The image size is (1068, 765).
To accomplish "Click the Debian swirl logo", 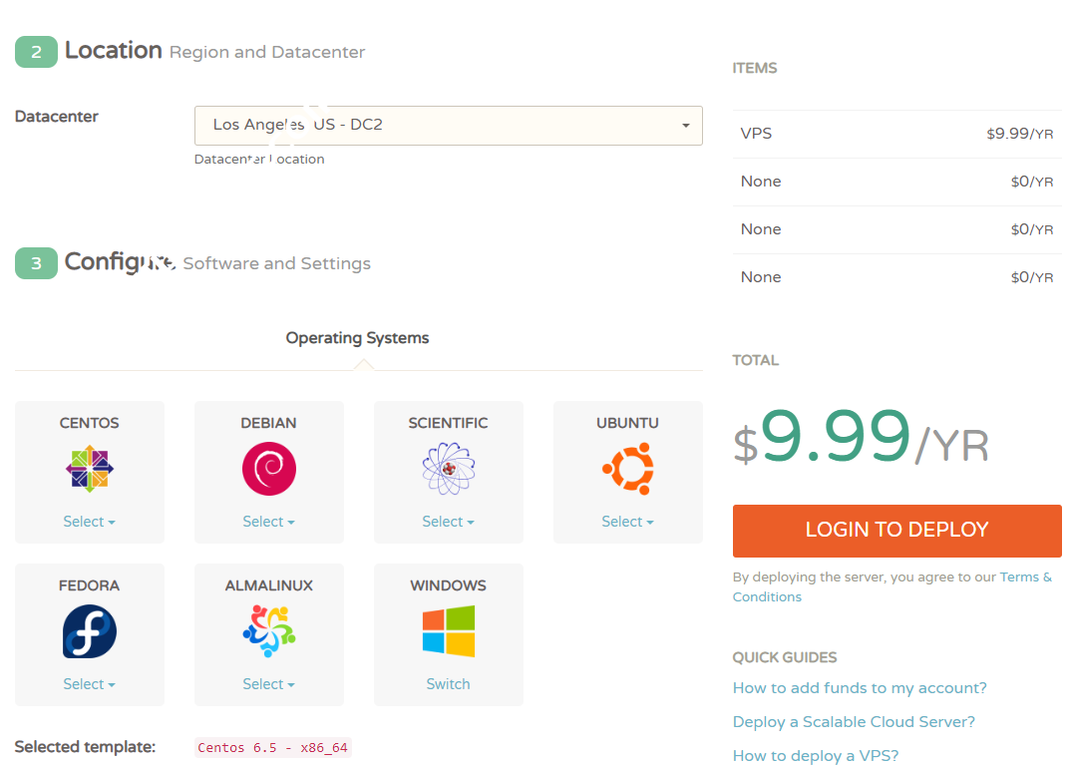I will (x=269, y=469).
